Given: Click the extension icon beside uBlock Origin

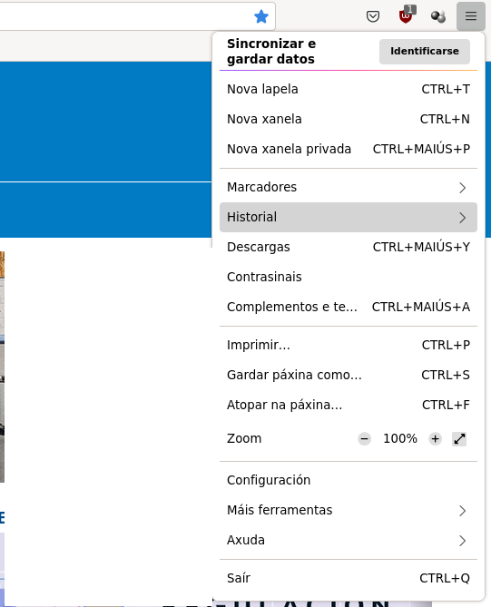Looking at the screenshot, I should tap(438, 16).
